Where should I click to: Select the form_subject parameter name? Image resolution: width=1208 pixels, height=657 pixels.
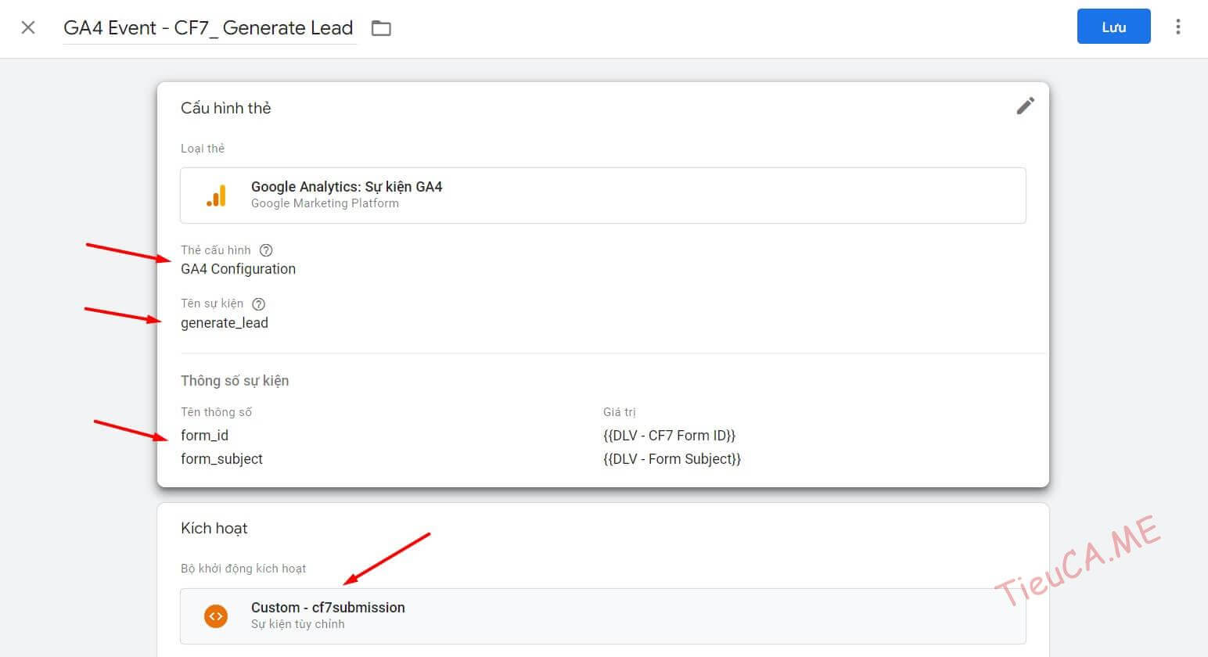(221, 459)
